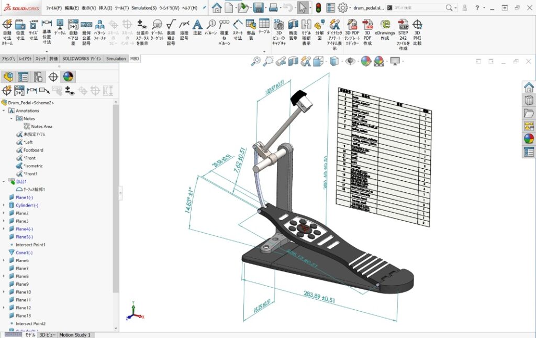Collapse the Notes folder in the tree
Image resolution: width=536 pixels, height=338 pixels.
[x=12, y=118]
